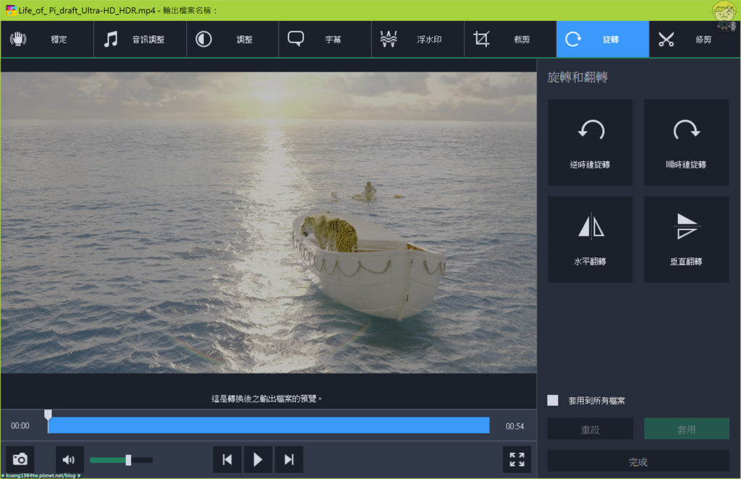The width and height of the screenshot is (741, 479).
Task: Rotate video counterclockwise with 逆時鐘旋轉
Action: [590, 143]
